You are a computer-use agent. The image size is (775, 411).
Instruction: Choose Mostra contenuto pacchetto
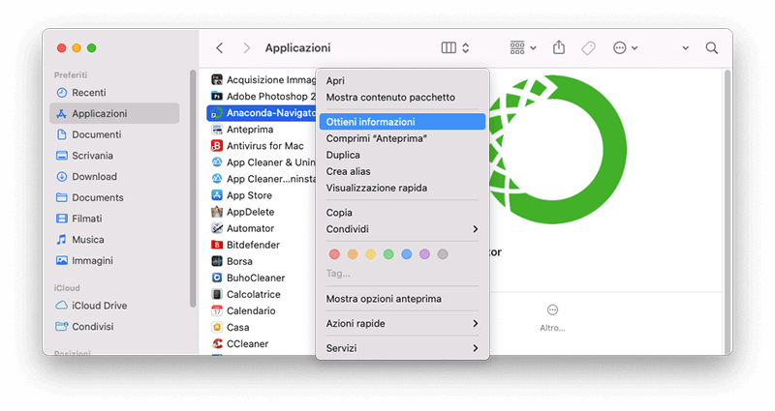coord(402,98)
